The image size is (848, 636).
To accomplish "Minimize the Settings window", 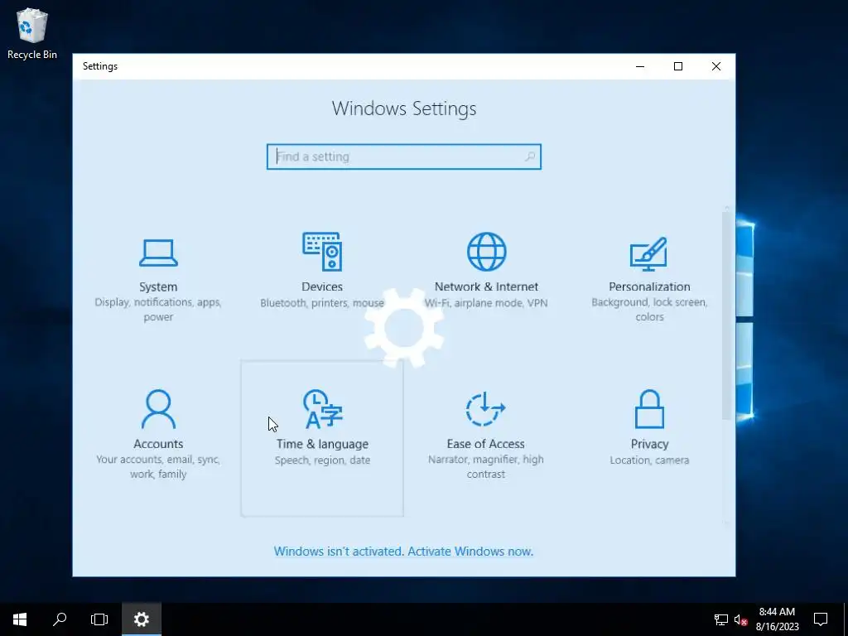I will (640, 66).
